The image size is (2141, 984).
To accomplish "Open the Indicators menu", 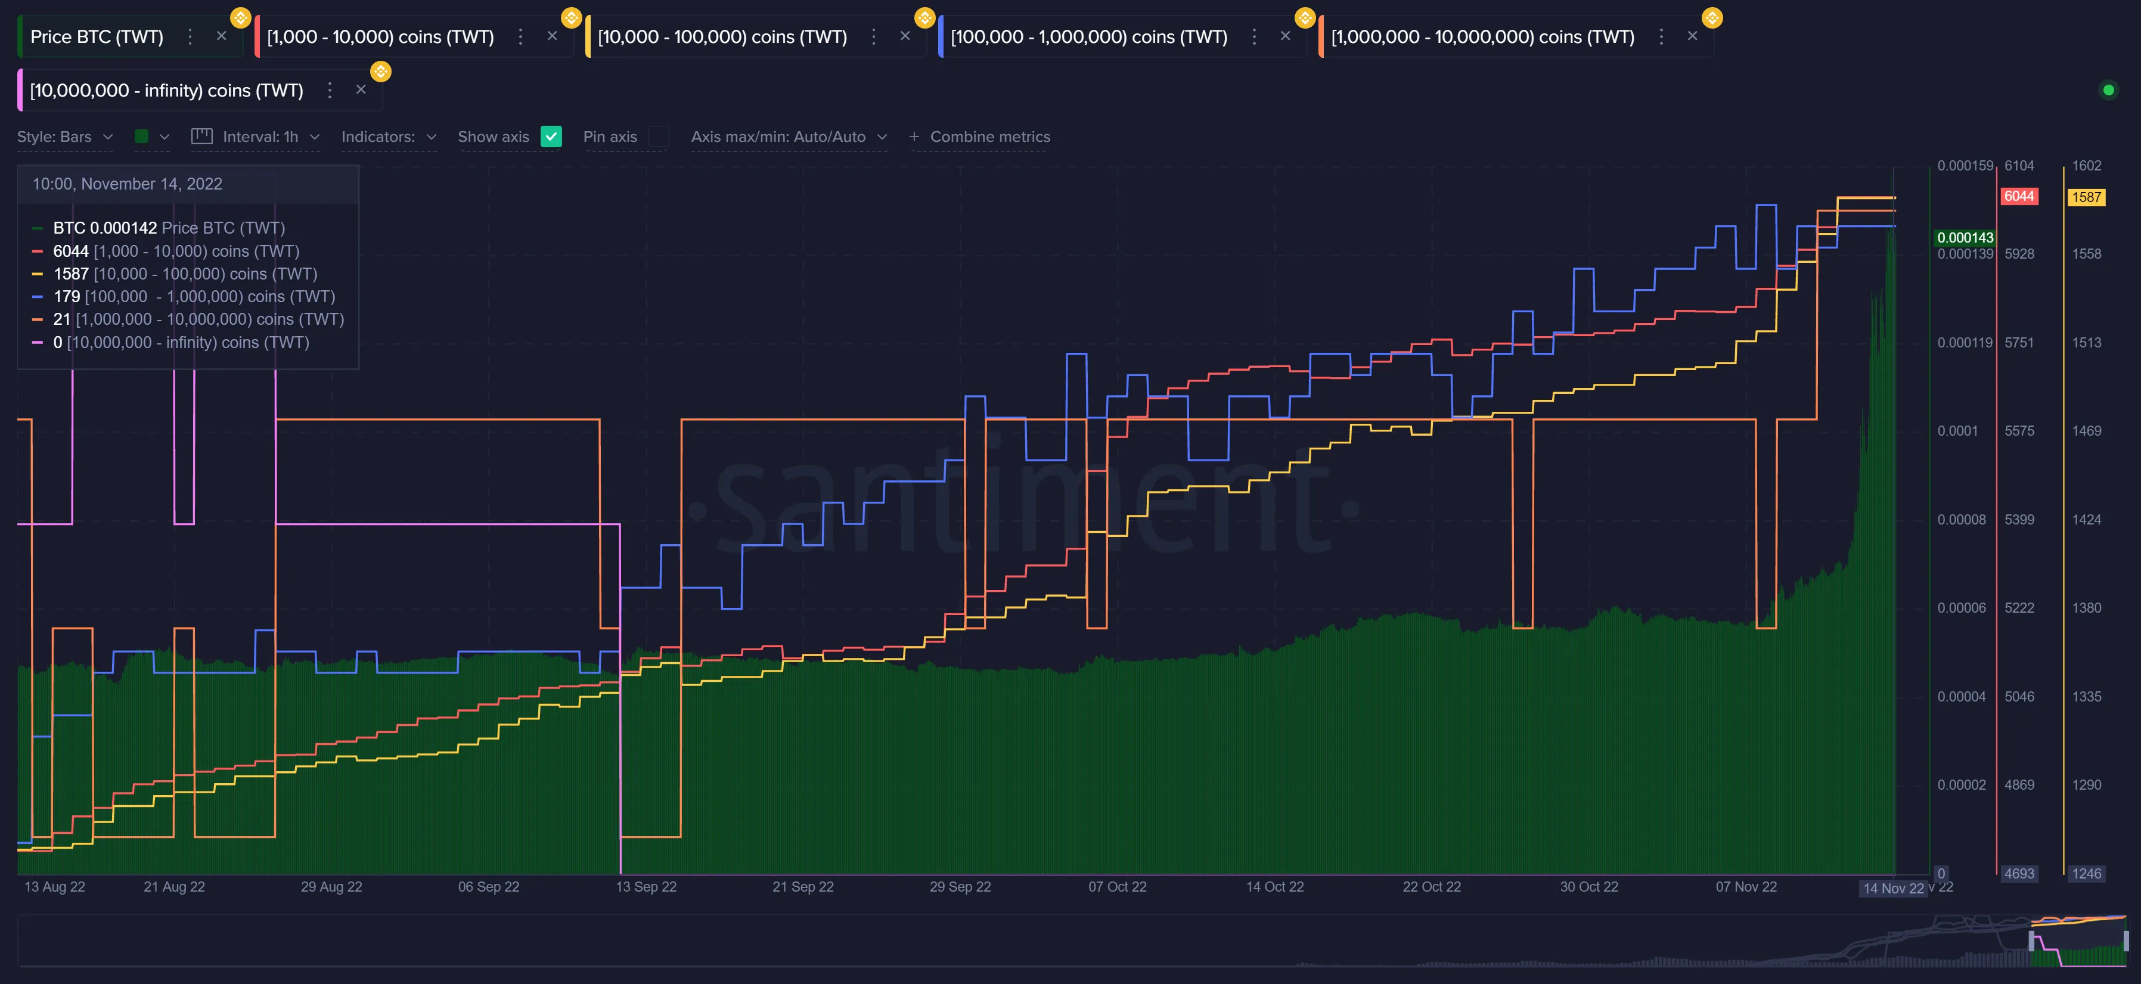I will coord(388,136).
